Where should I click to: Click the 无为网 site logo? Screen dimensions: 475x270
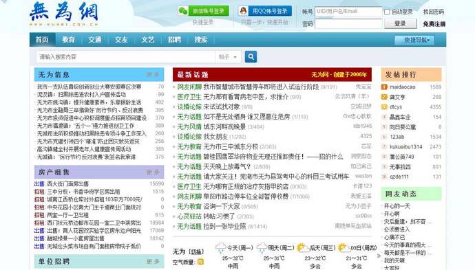tap(64, 14)
